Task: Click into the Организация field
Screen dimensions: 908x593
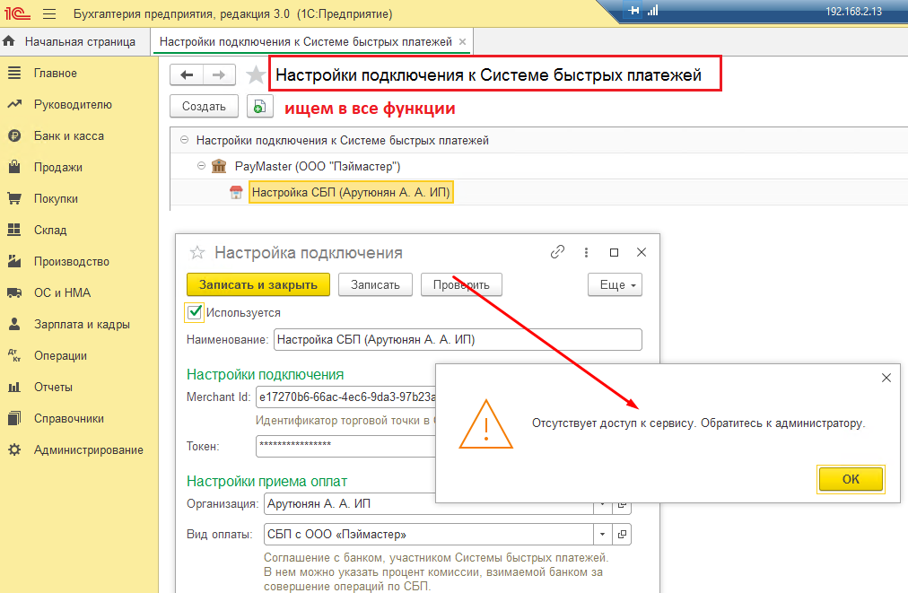Action: pyautogui.click(x=429, y=504)
